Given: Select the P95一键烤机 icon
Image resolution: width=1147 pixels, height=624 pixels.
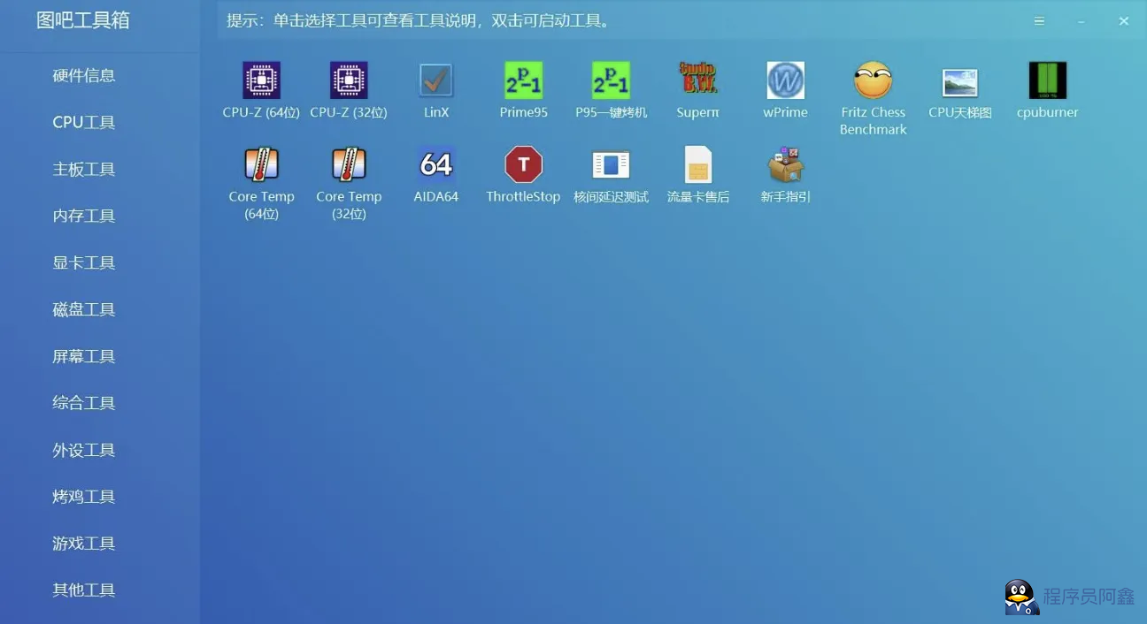Looking at the screenshot, I should tap(611, 80).
